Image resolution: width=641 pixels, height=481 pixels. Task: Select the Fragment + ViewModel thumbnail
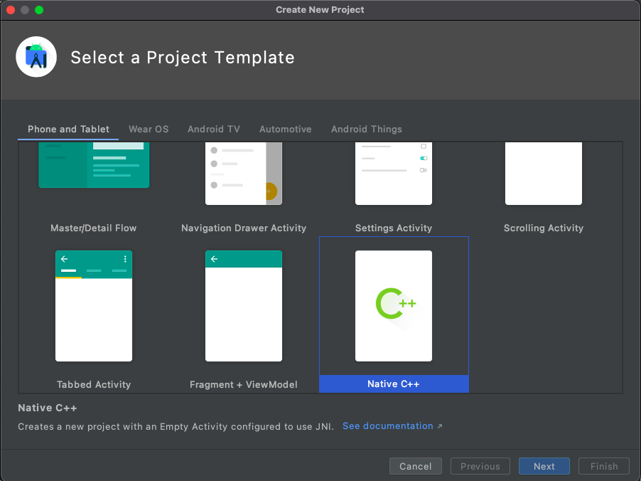pos(244,306)
